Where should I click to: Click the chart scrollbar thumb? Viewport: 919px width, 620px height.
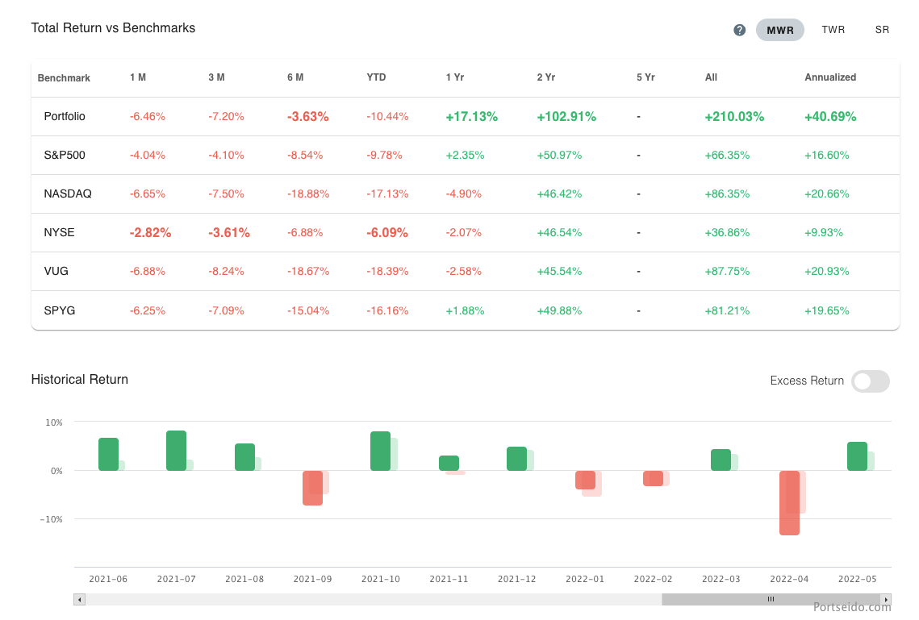point(771,599)
